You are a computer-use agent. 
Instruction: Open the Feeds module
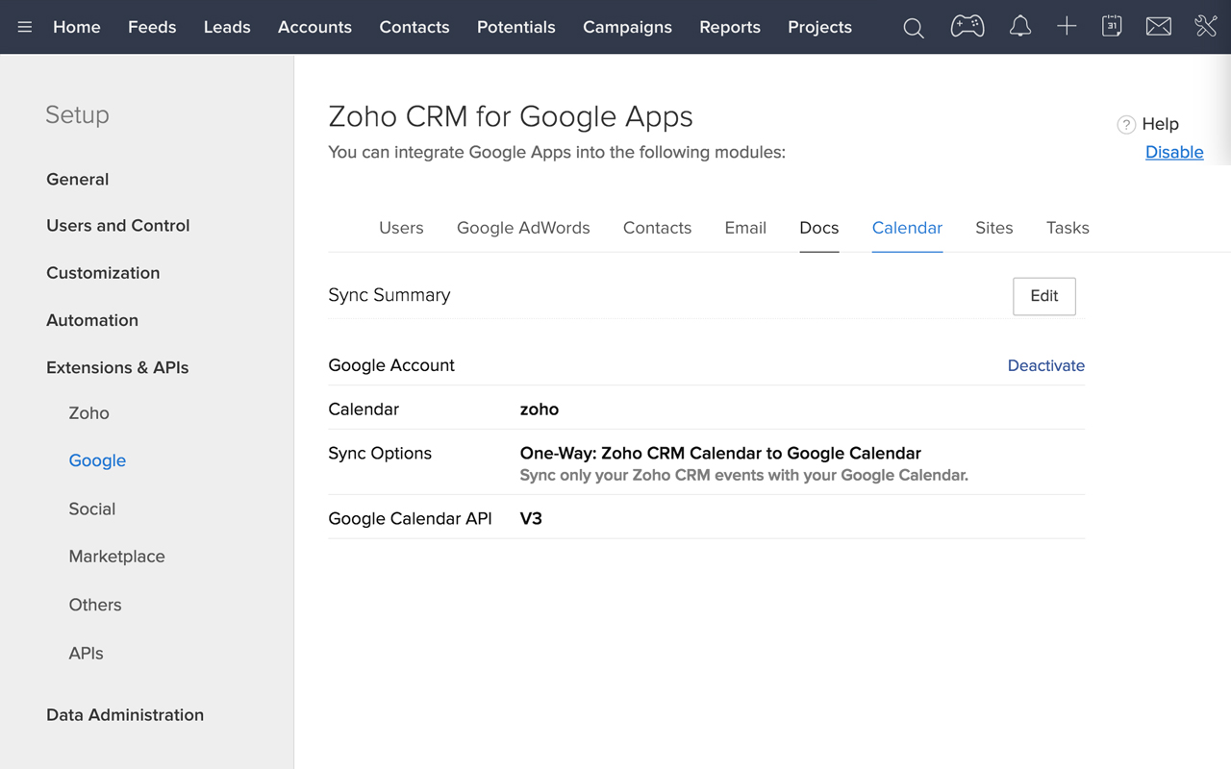click(152, 27)
